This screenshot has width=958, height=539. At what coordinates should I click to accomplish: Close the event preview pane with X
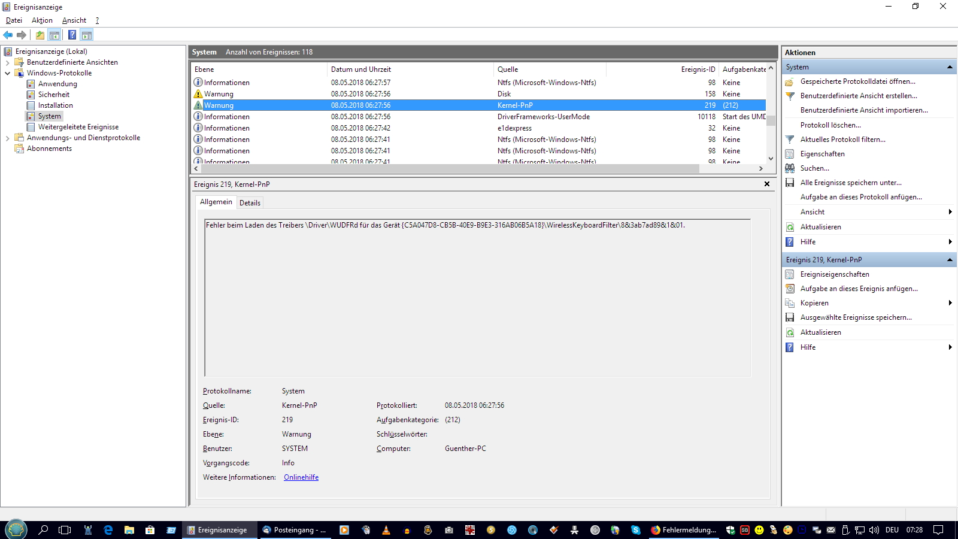(x=767, y=184)
